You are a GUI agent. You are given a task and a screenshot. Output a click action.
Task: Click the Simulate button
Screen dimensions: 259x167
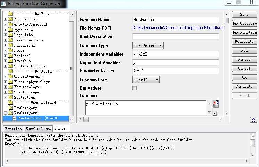point(244,86)
